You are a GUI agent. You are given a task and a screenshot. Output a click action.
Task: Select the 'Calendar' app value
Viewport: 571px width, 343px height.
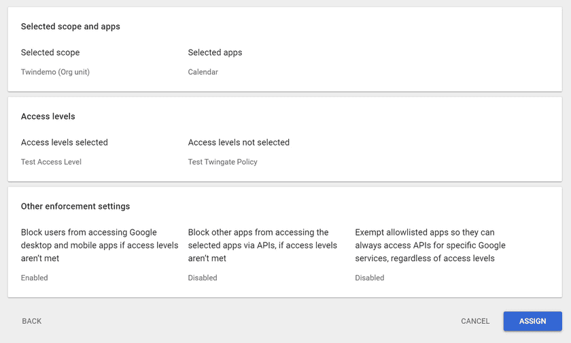203,72
